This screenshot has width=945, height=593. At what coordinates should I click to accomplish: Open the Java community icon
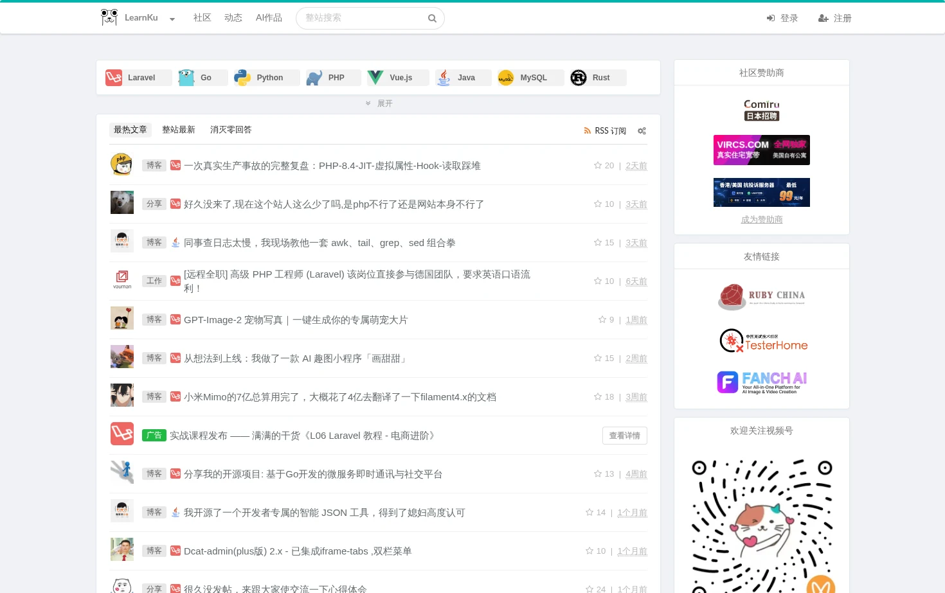tap(444, 78)
